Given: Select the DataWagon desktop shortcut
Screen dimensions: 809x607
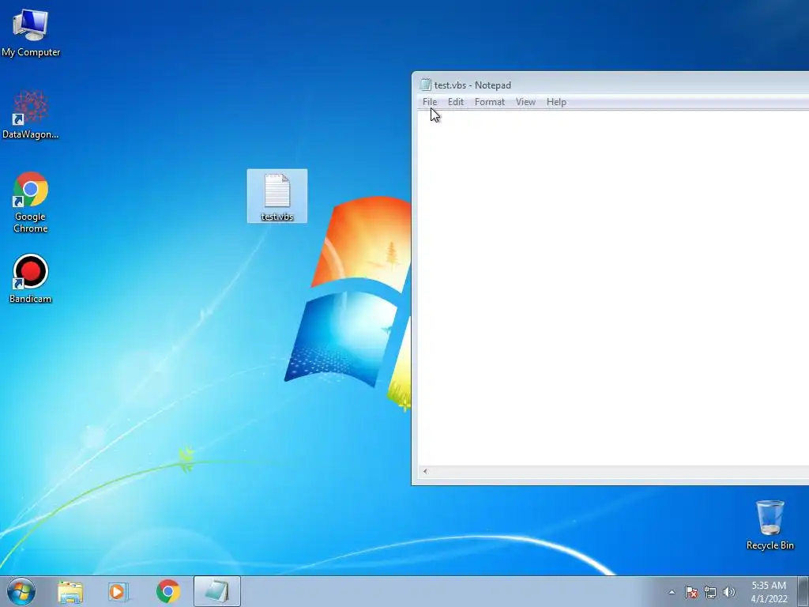Looking at the screenshot, I should (31, 115).
